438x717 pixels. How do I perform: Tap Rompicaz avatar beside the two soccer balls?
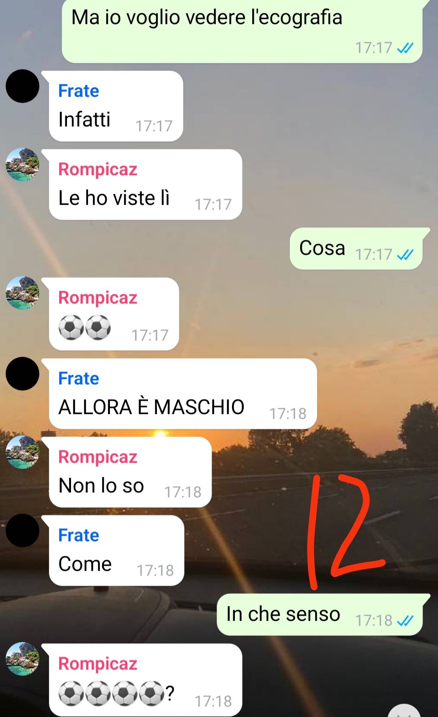tap(22, 292)
